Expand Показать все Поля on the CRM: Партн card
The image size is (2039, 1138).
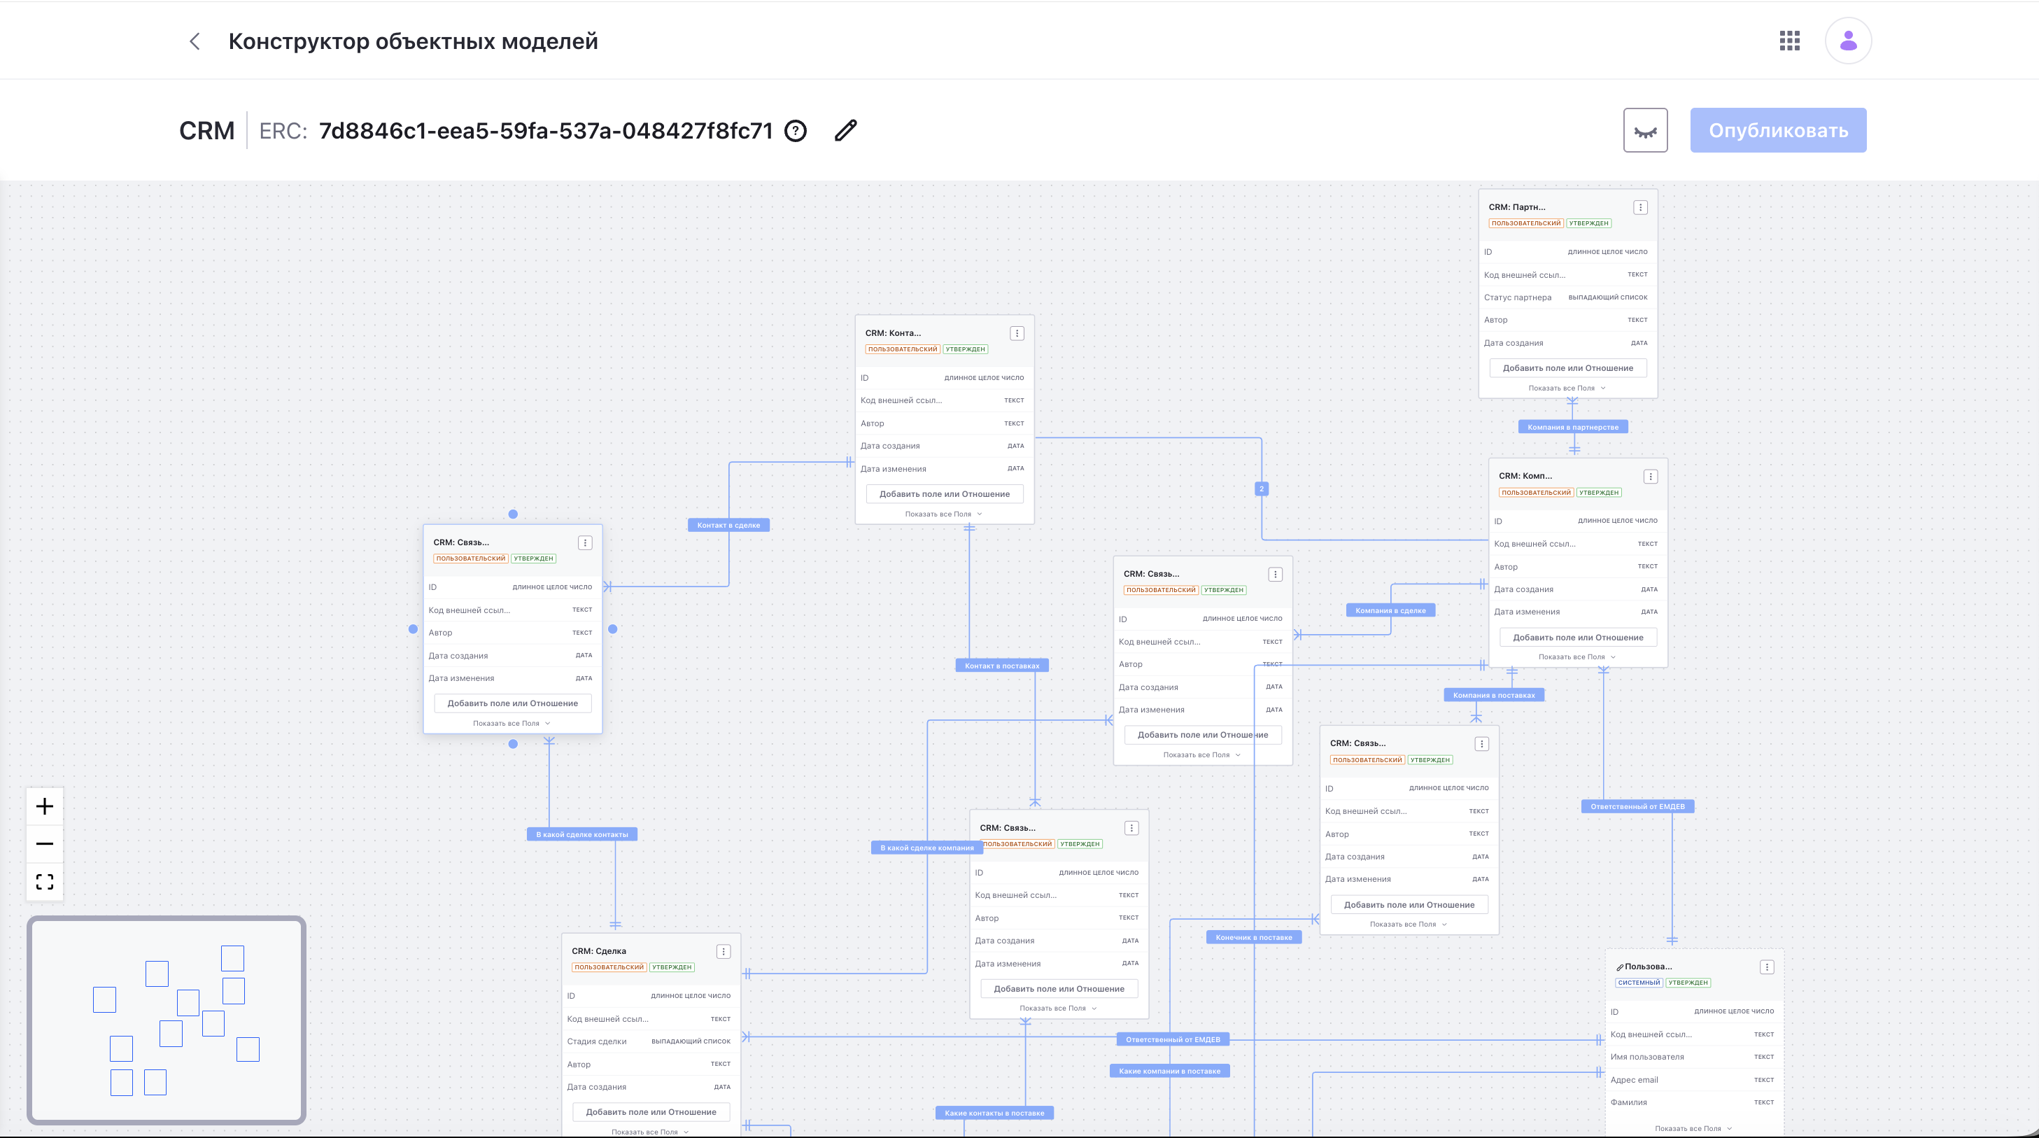pos(1567,388)
